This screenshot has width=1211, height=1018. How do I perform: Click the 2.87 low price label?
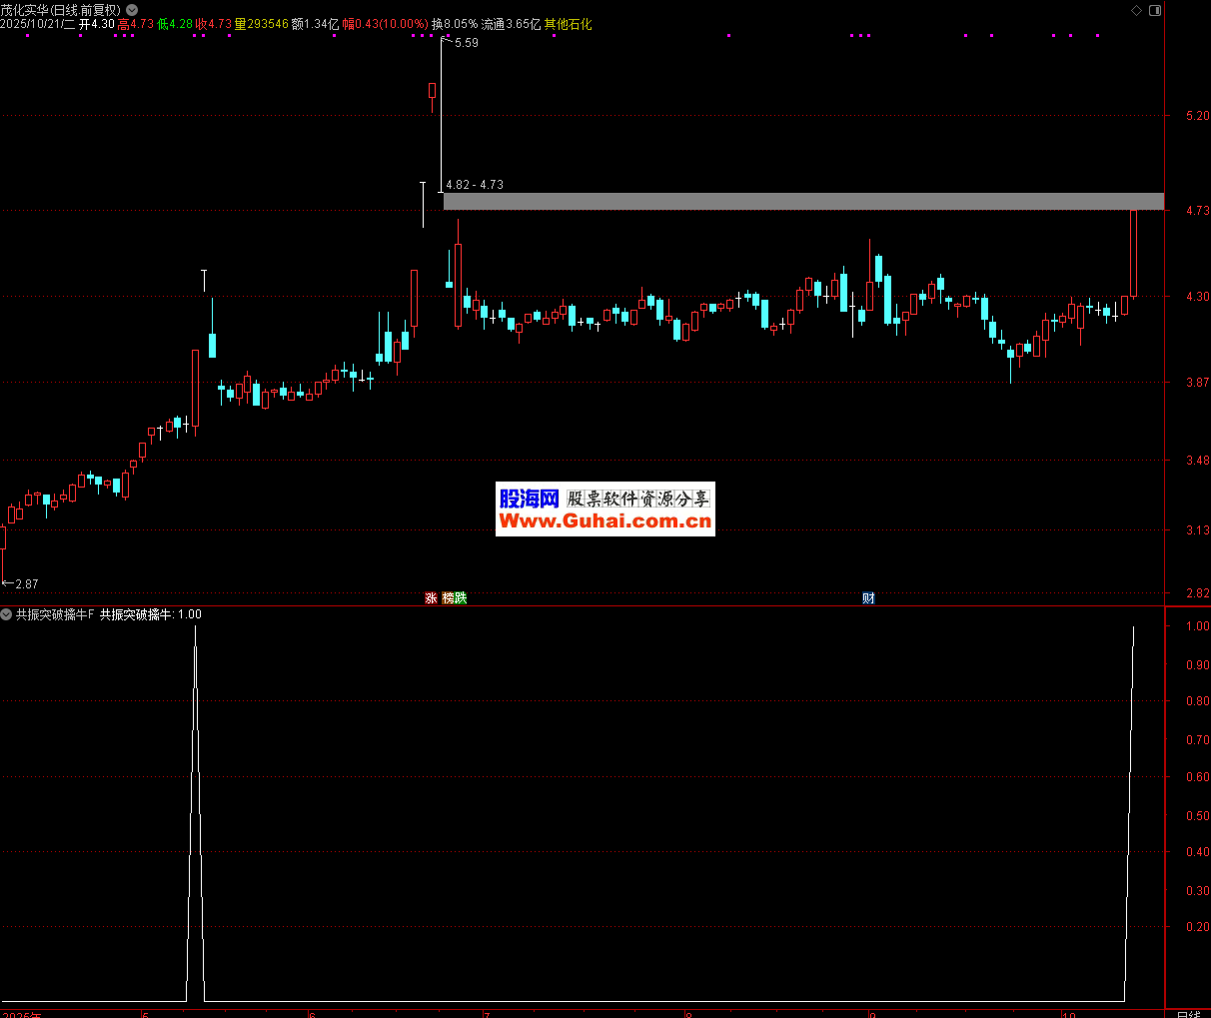[x=26, y=584]
